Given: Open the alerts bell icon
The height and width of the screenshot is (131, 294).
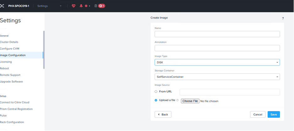Looking at the screenshot, I should coord(81,6).
